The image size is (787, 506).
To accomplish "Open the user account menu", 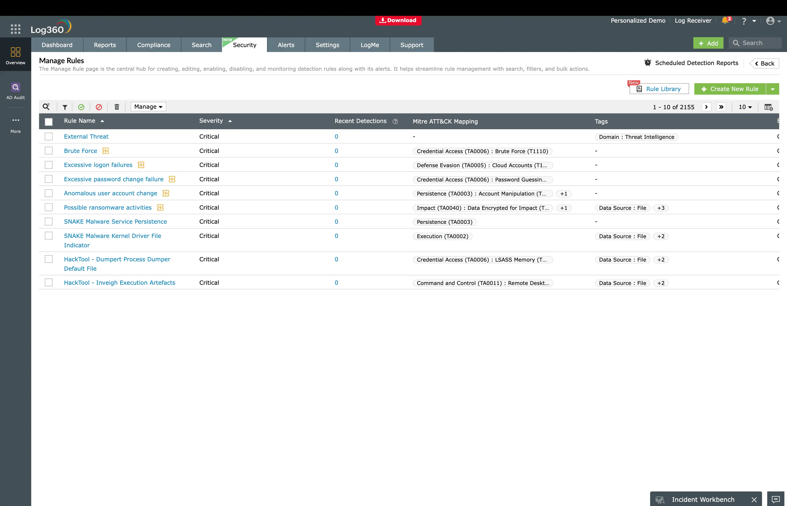I will pos(773,21).
